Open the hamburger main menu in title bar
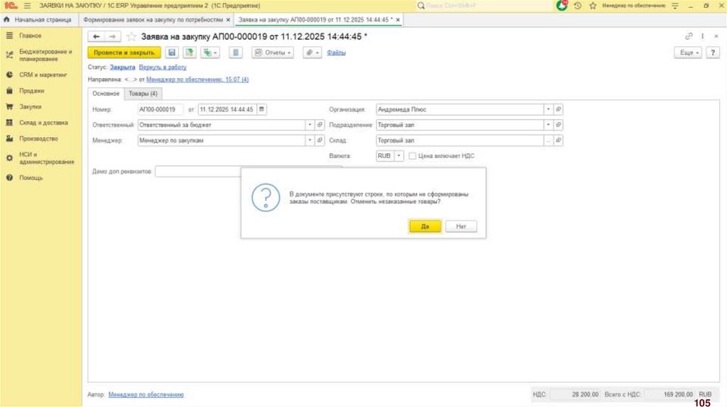This screenshot has height=407, width=727. tap(28, 6)
